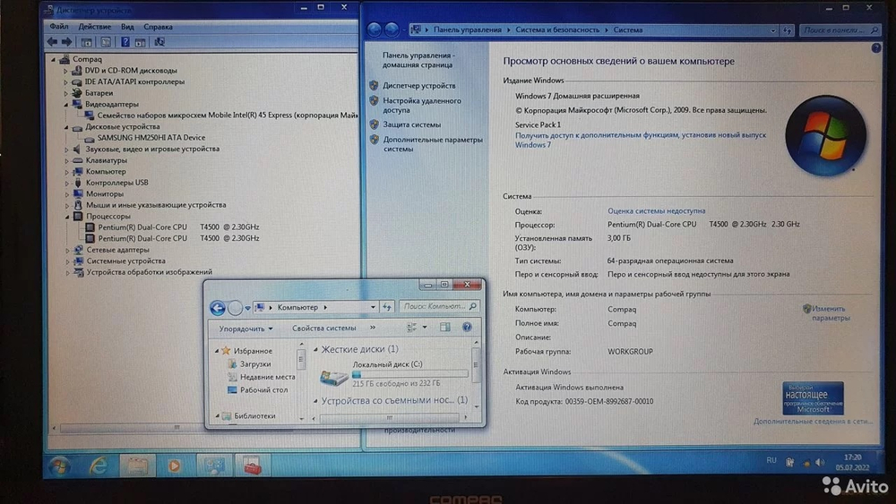Select Мыши и иные указывающие устройства
896x504 pixels.
tap(156, 205)
